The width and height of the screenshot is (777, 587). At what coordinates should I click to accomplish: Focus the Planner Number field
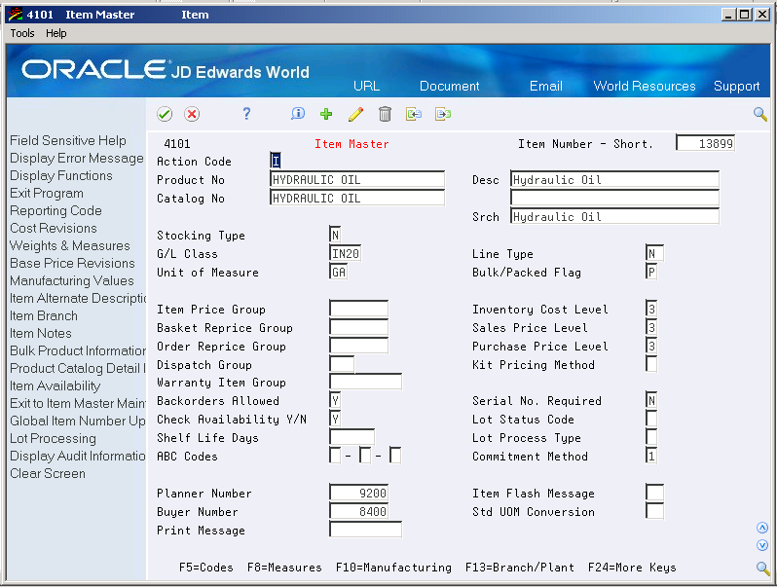pyautogui.click(x=358, y=494)
